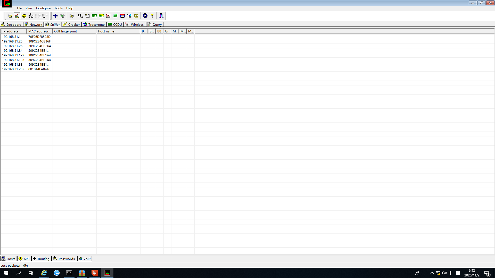The image size is (495, 278).
Task: Open the Configure menu
Action: pyautogui.click(x=43, y=8)
